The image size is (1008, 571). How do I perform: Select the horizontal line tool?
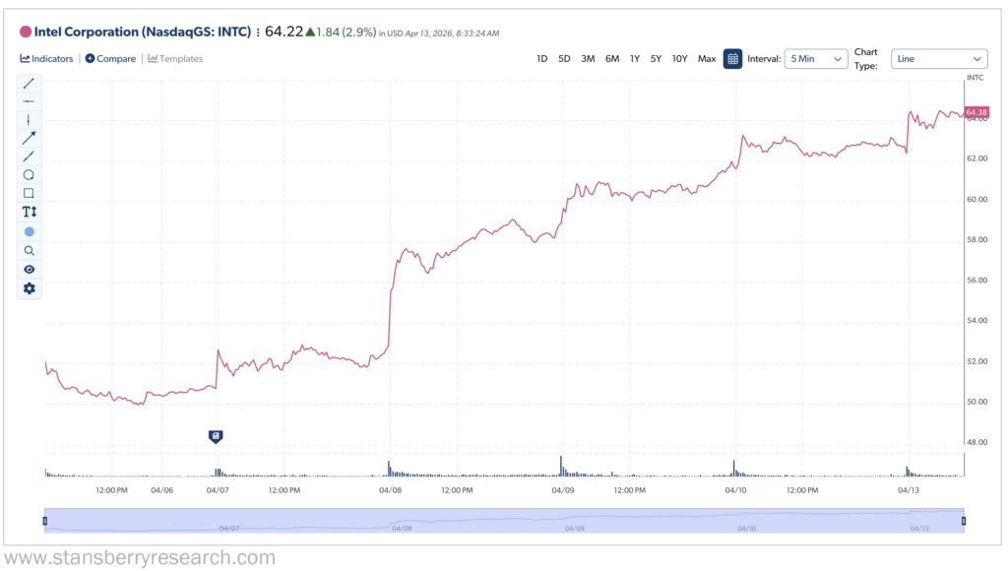click(29, 101)
